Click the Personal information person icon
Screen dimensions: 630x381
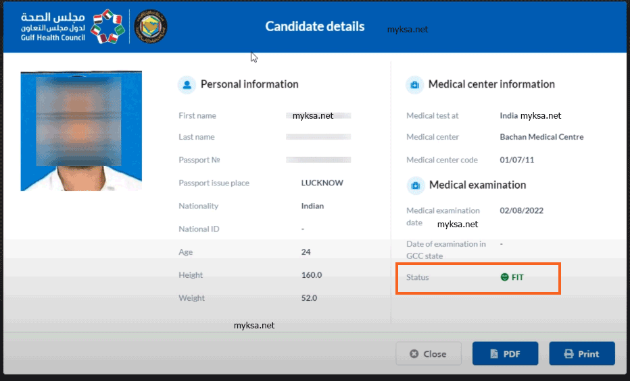tap(187, 84)
